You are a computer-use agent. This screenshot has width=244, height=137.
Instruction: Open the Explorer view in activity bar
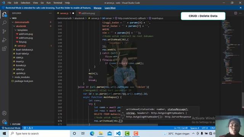(4, 14)
